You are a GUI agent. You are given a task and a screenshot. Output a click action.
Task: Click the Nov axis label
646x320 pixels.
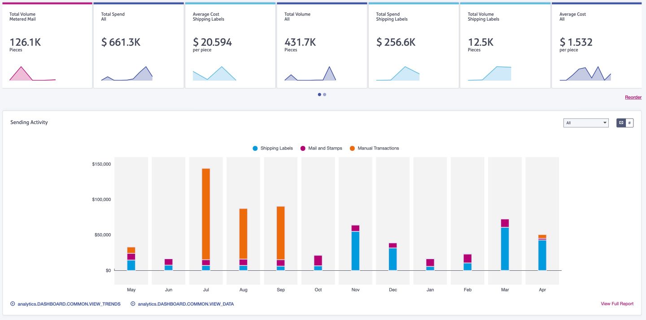point(356,290)
